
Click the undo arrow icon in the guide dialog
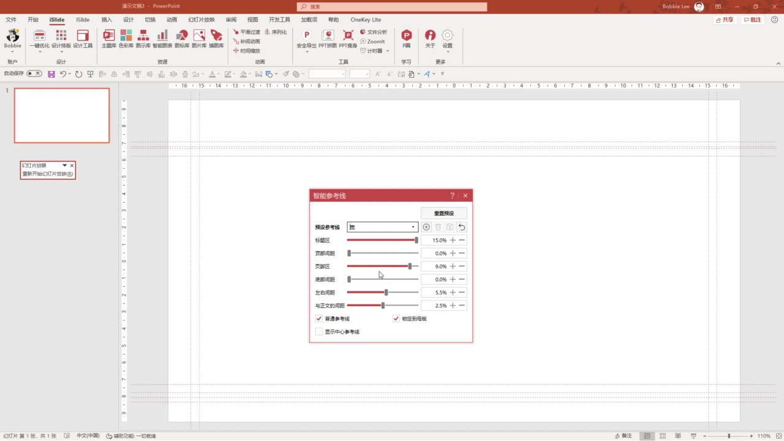tap(462, 227)
